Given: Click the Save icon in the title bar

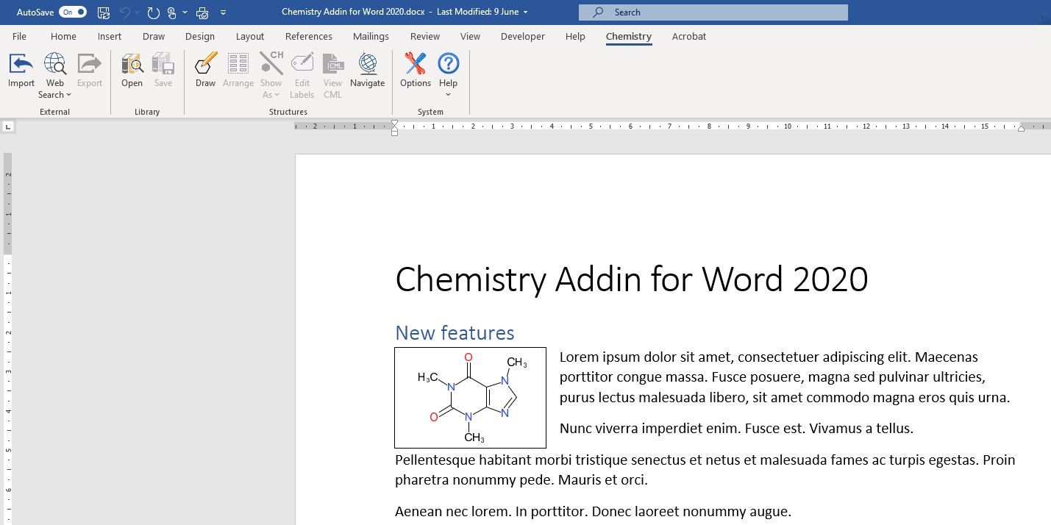Looking at the screenshot, I should pos(104,12).
